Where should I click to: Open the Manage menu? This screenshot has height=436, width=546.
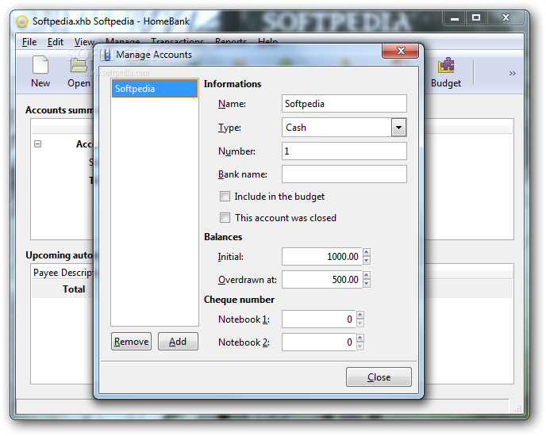pyautogui.click(x=122, y=40)
